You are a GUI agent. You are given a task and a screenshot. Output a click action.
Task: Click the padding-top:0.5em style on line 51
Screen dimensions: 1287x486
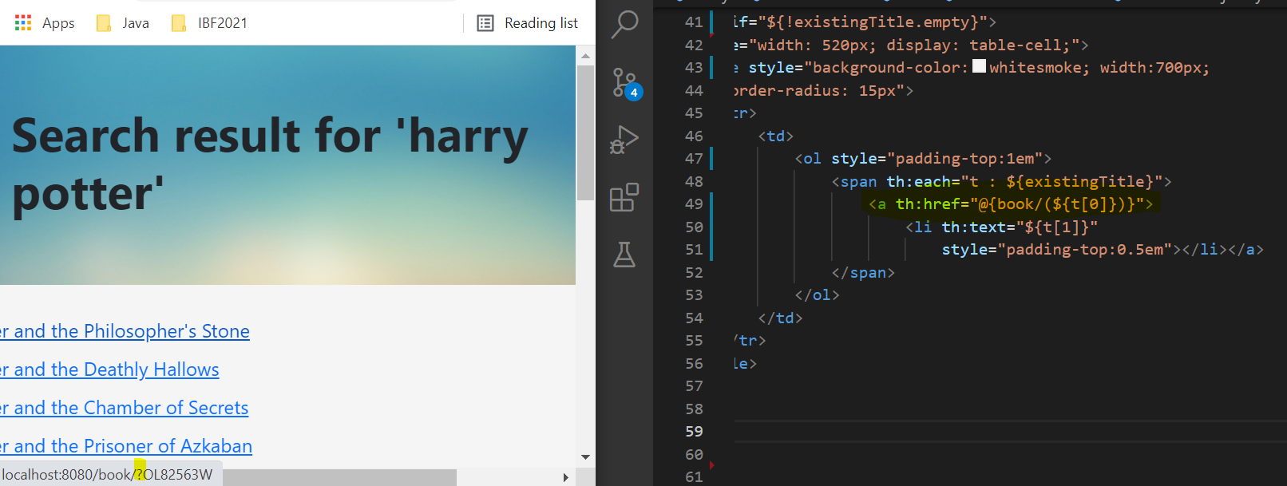(1057, 250)
